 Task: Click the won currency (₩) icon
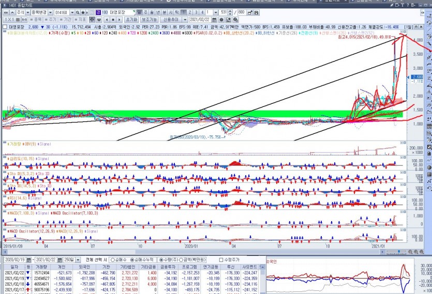(98, 19)
